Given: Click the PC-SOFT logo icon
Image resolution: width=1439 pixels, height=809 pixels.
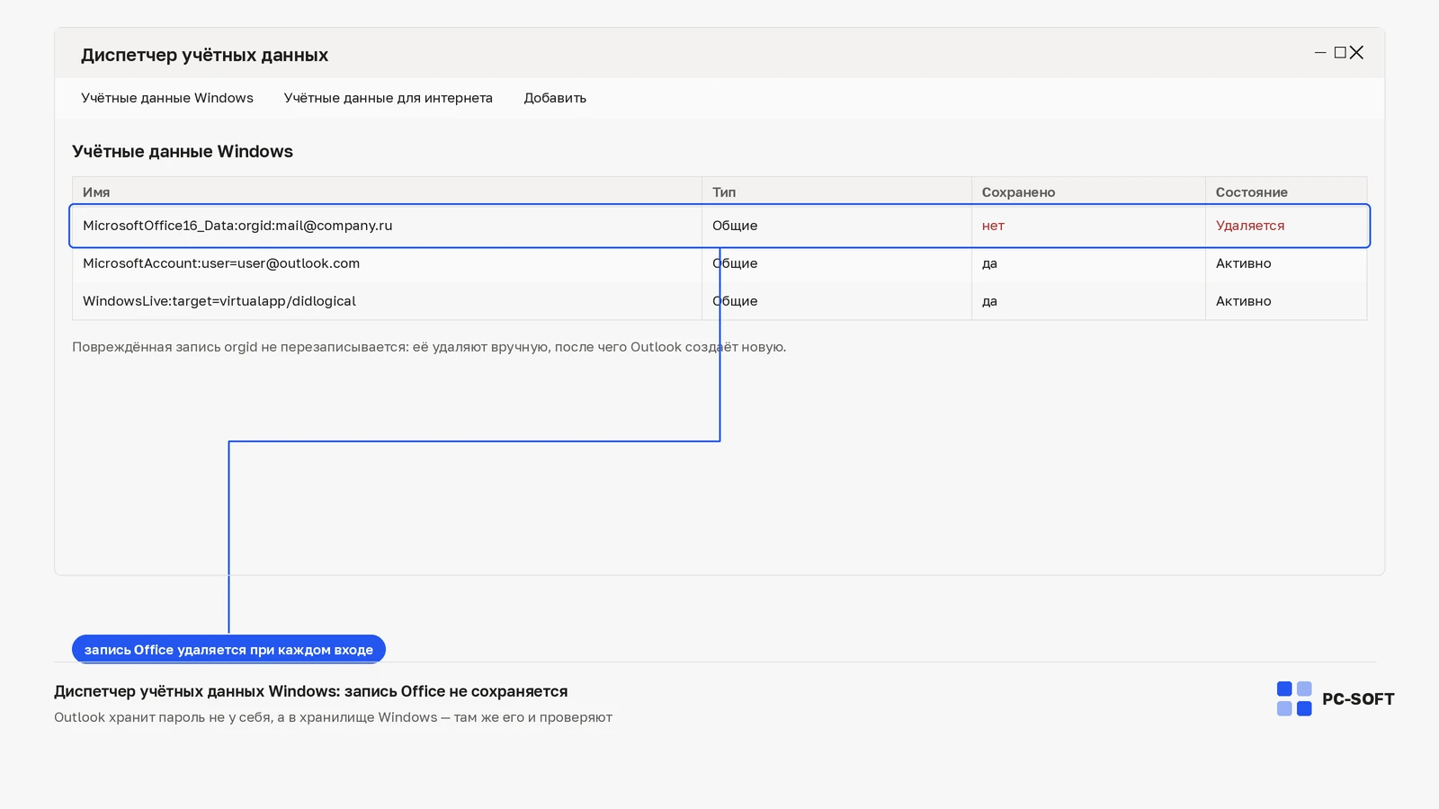Looking at the screenshot, I should point(1294,698).
